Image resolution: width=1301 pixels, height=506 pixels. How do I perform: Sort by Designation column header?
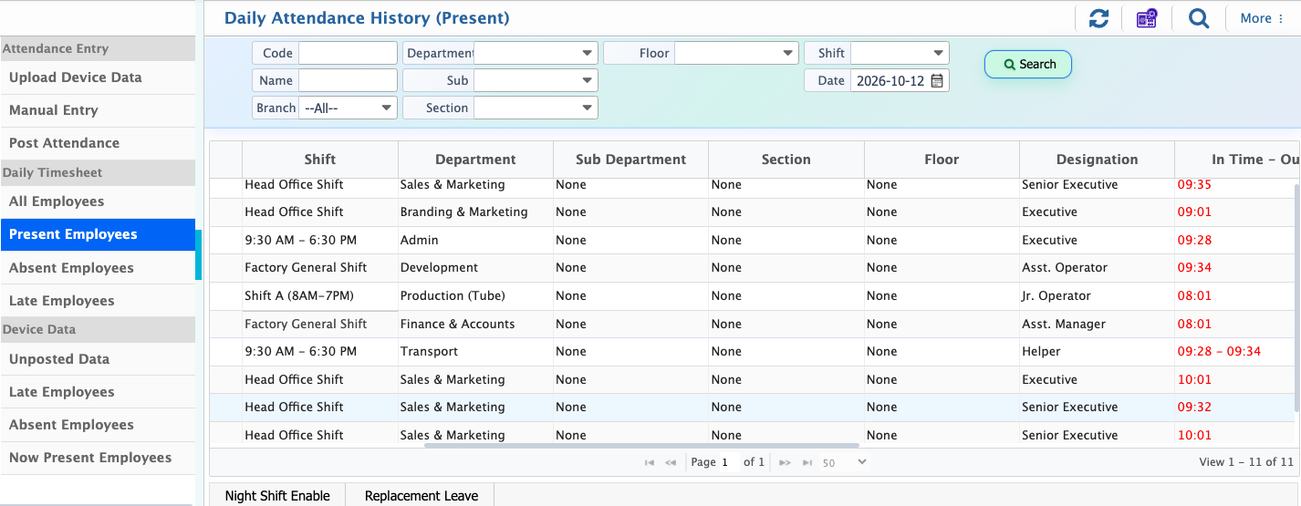pyautogui.click(x=1097, y=160)
